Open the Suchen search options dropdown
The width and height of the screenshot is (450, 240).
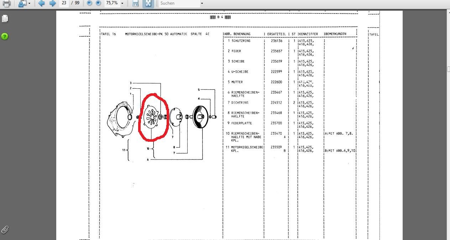click(x=202, y=3)
